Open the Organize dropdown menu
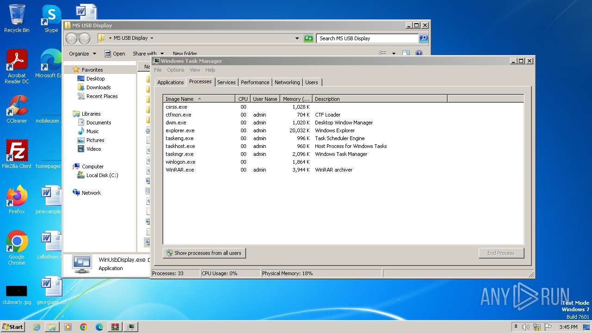 click(x=82, y=54)
